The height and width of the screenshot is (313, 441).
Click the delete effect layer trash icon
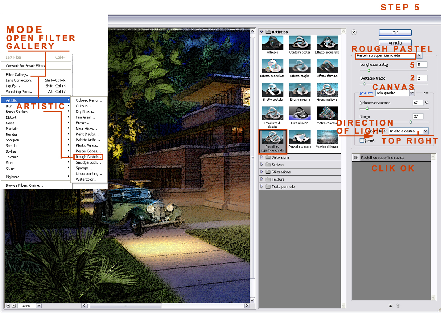pyautogui.click(x=398, y=306)
